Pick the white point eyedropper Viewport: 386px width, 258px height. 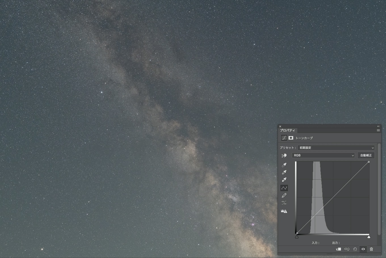284,179
